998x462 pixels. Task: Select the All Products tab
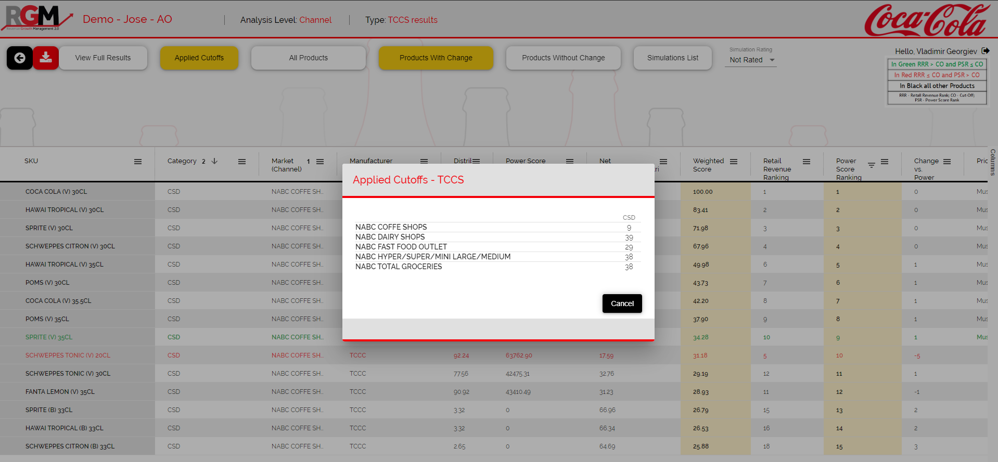(x=308, y=58)
